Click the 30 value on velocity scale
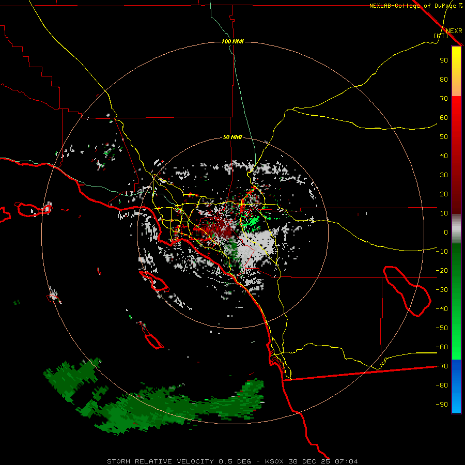 [x=444, y=175]
